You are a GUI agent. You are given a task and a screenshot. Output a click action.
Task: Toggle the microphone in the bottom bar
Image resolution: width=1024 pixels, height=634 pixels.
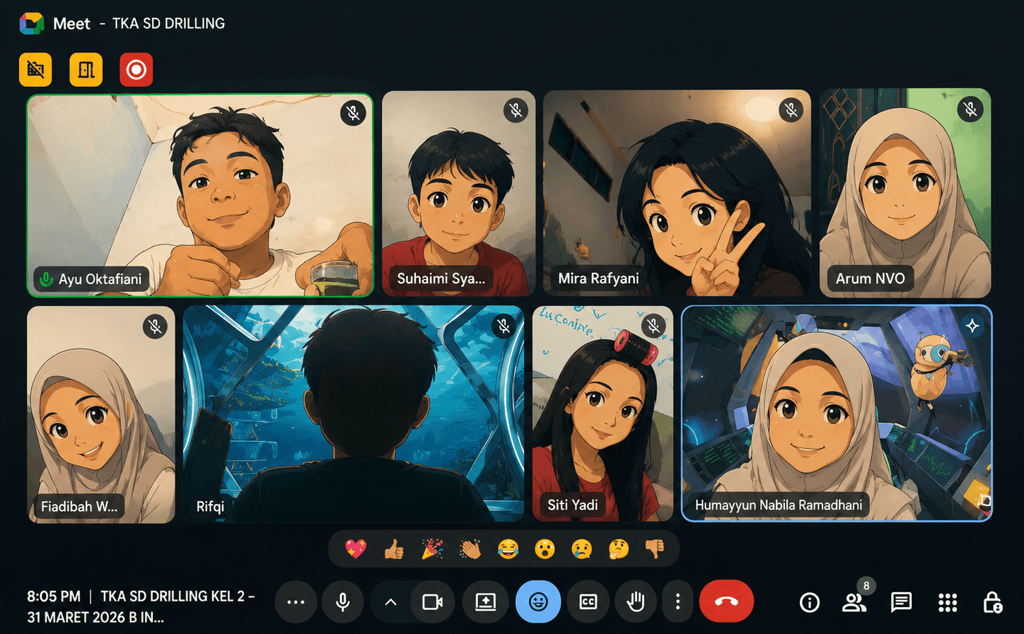pos(343,602)
